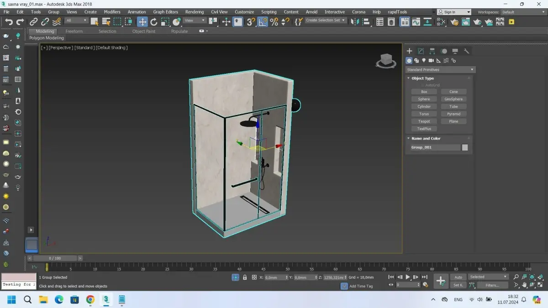Screen dimensions: 548x308
Task: Click the Group_001 object color swatch
Action: click(465, 147)
